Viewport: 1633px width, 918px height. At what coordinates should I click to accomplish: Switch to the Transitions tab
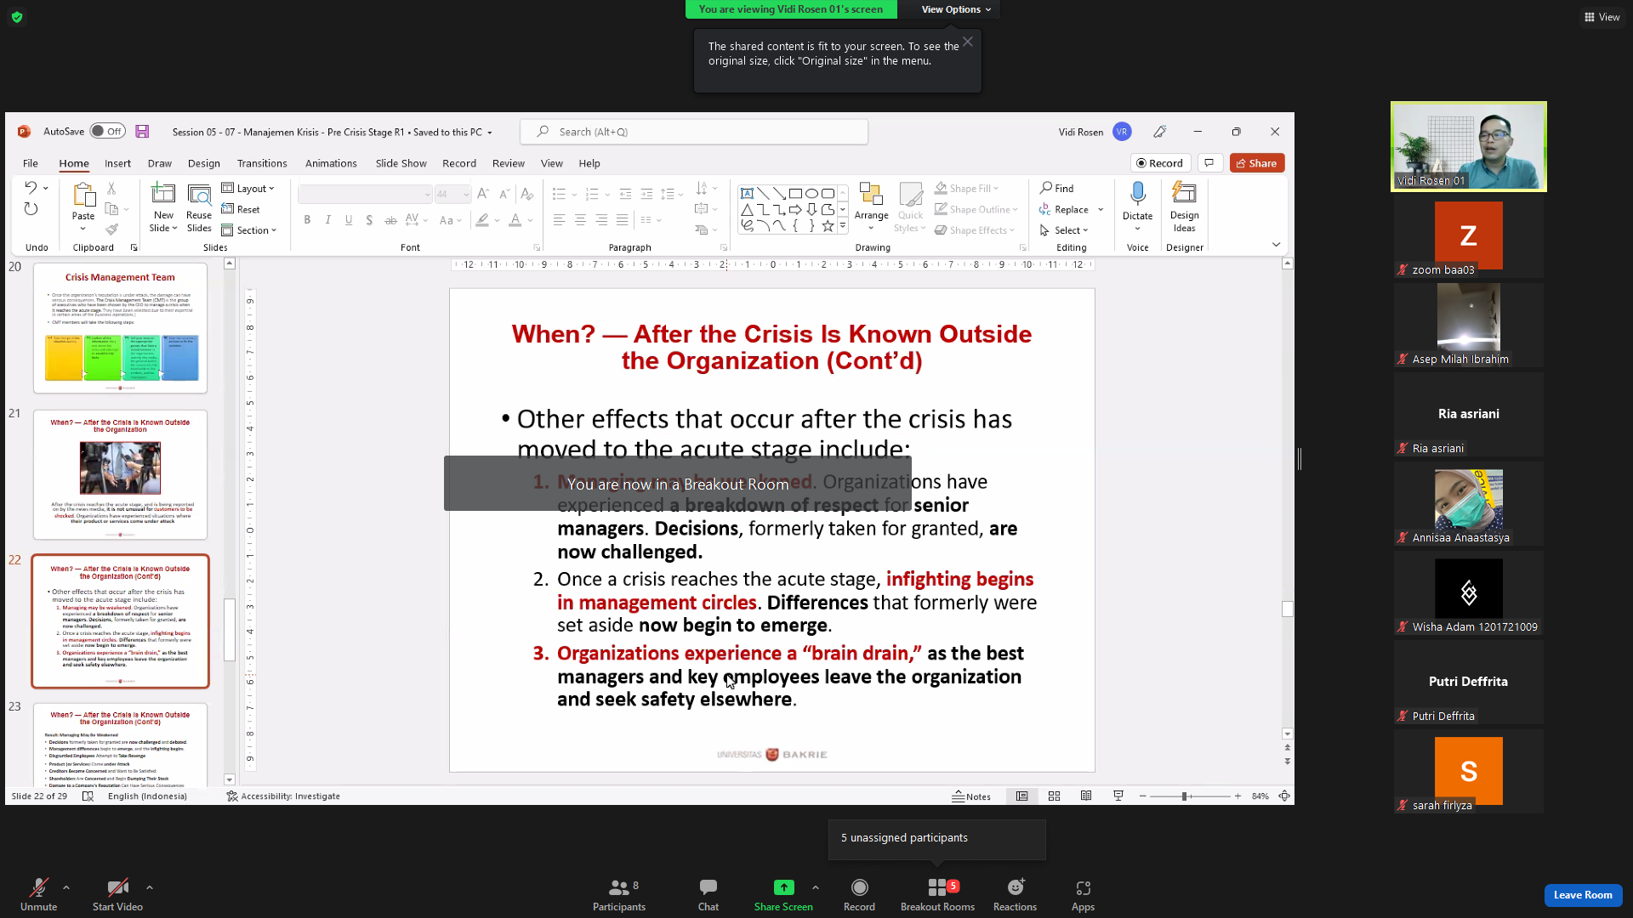pos(262,163)
